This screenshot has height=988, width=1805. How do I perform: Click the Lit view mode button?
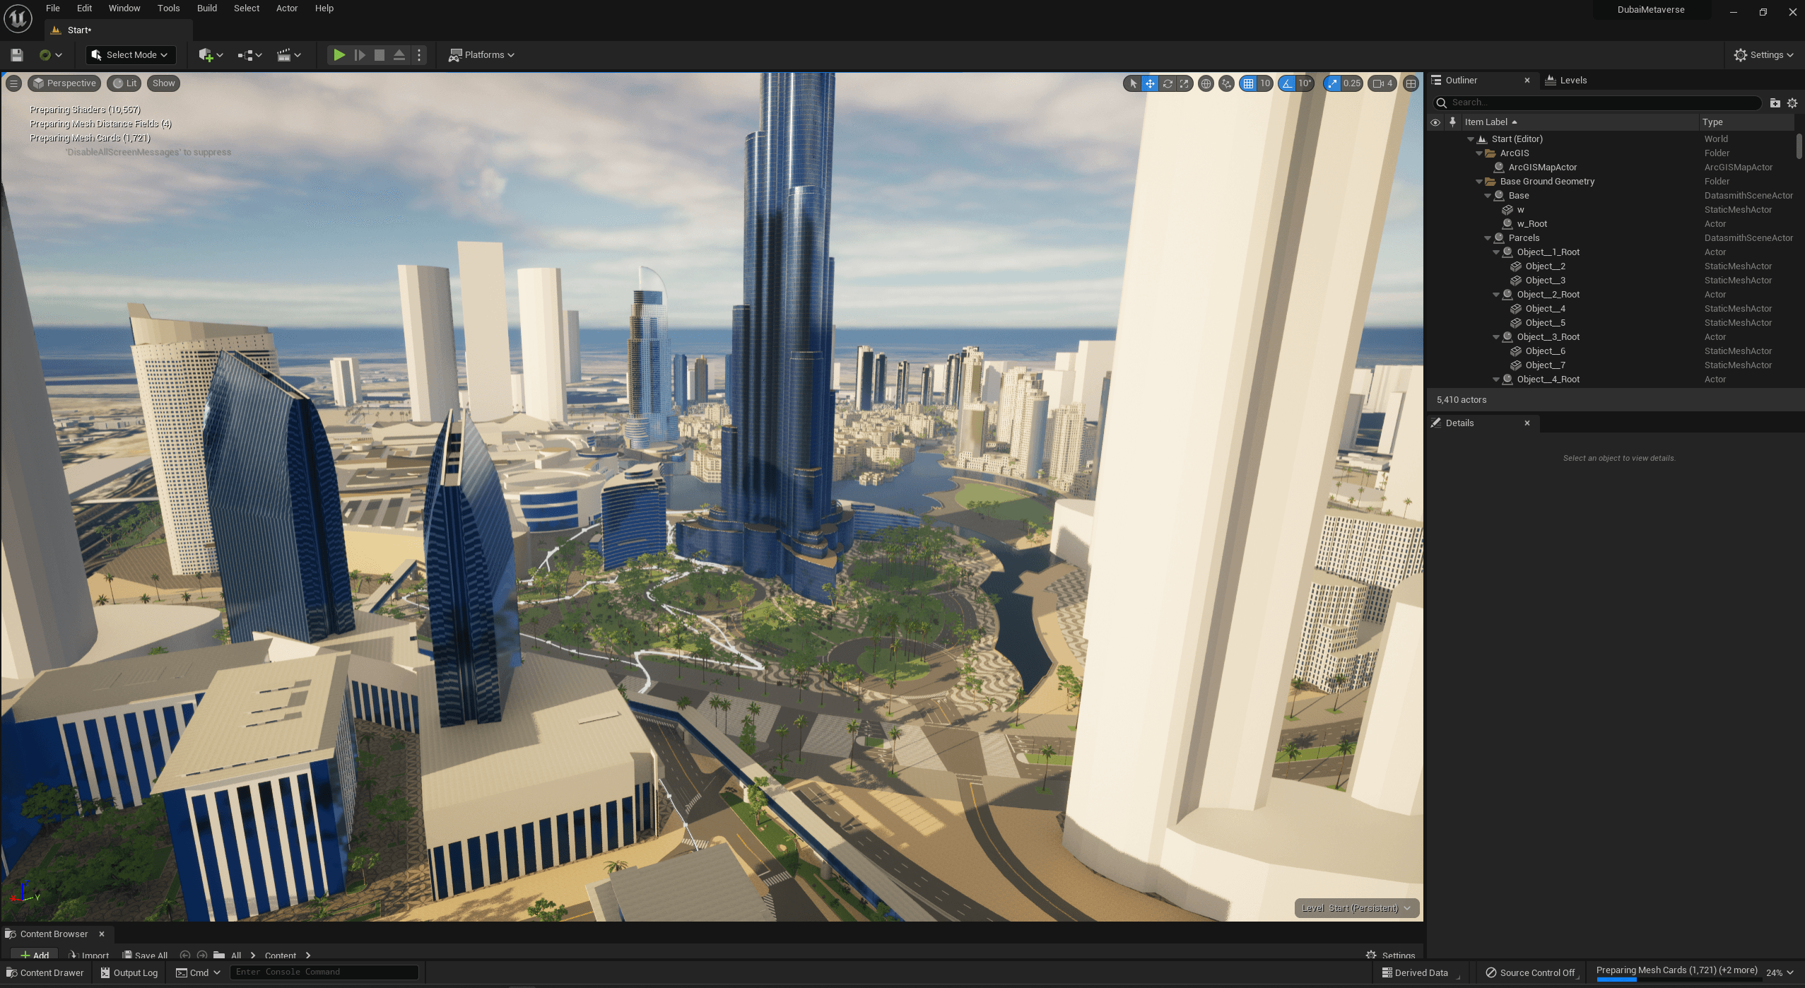125,83
